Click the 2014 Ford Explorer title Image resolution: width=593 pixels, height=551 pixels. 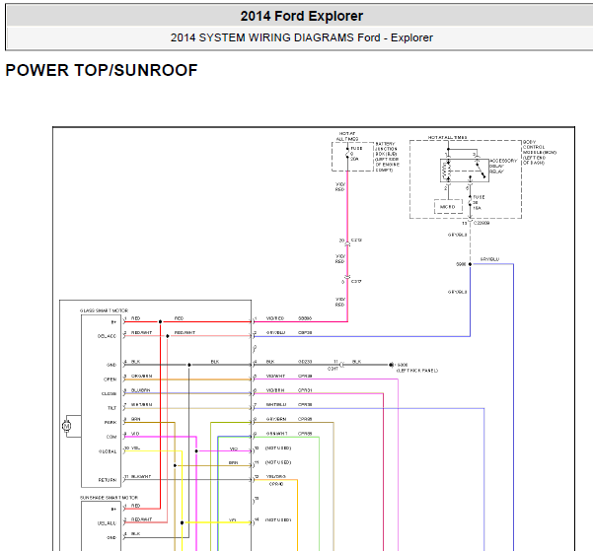[x=301, y=16]
